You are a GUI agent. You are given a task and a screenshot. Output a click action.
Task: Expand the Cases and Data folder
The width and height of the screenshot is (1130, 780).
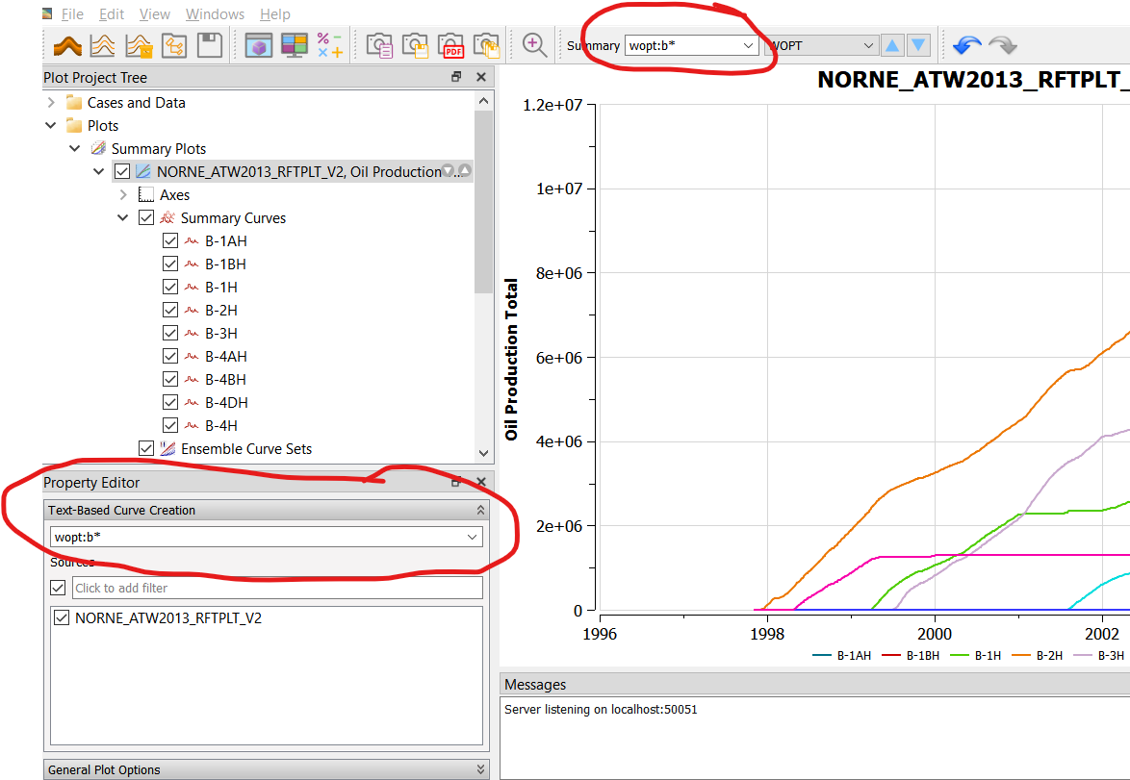tap(51, 102)
